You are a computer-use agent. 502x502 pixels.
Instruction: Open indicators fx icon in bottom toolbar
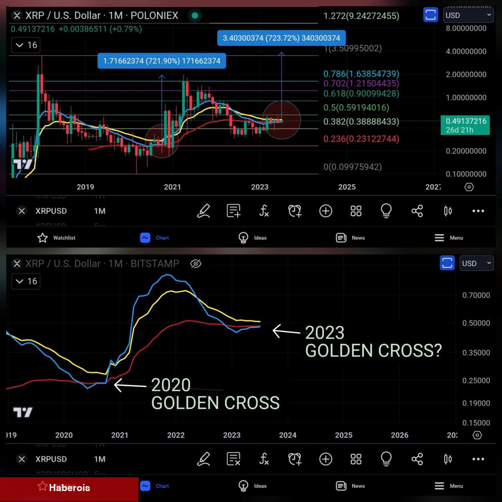[x=264, y=459]
